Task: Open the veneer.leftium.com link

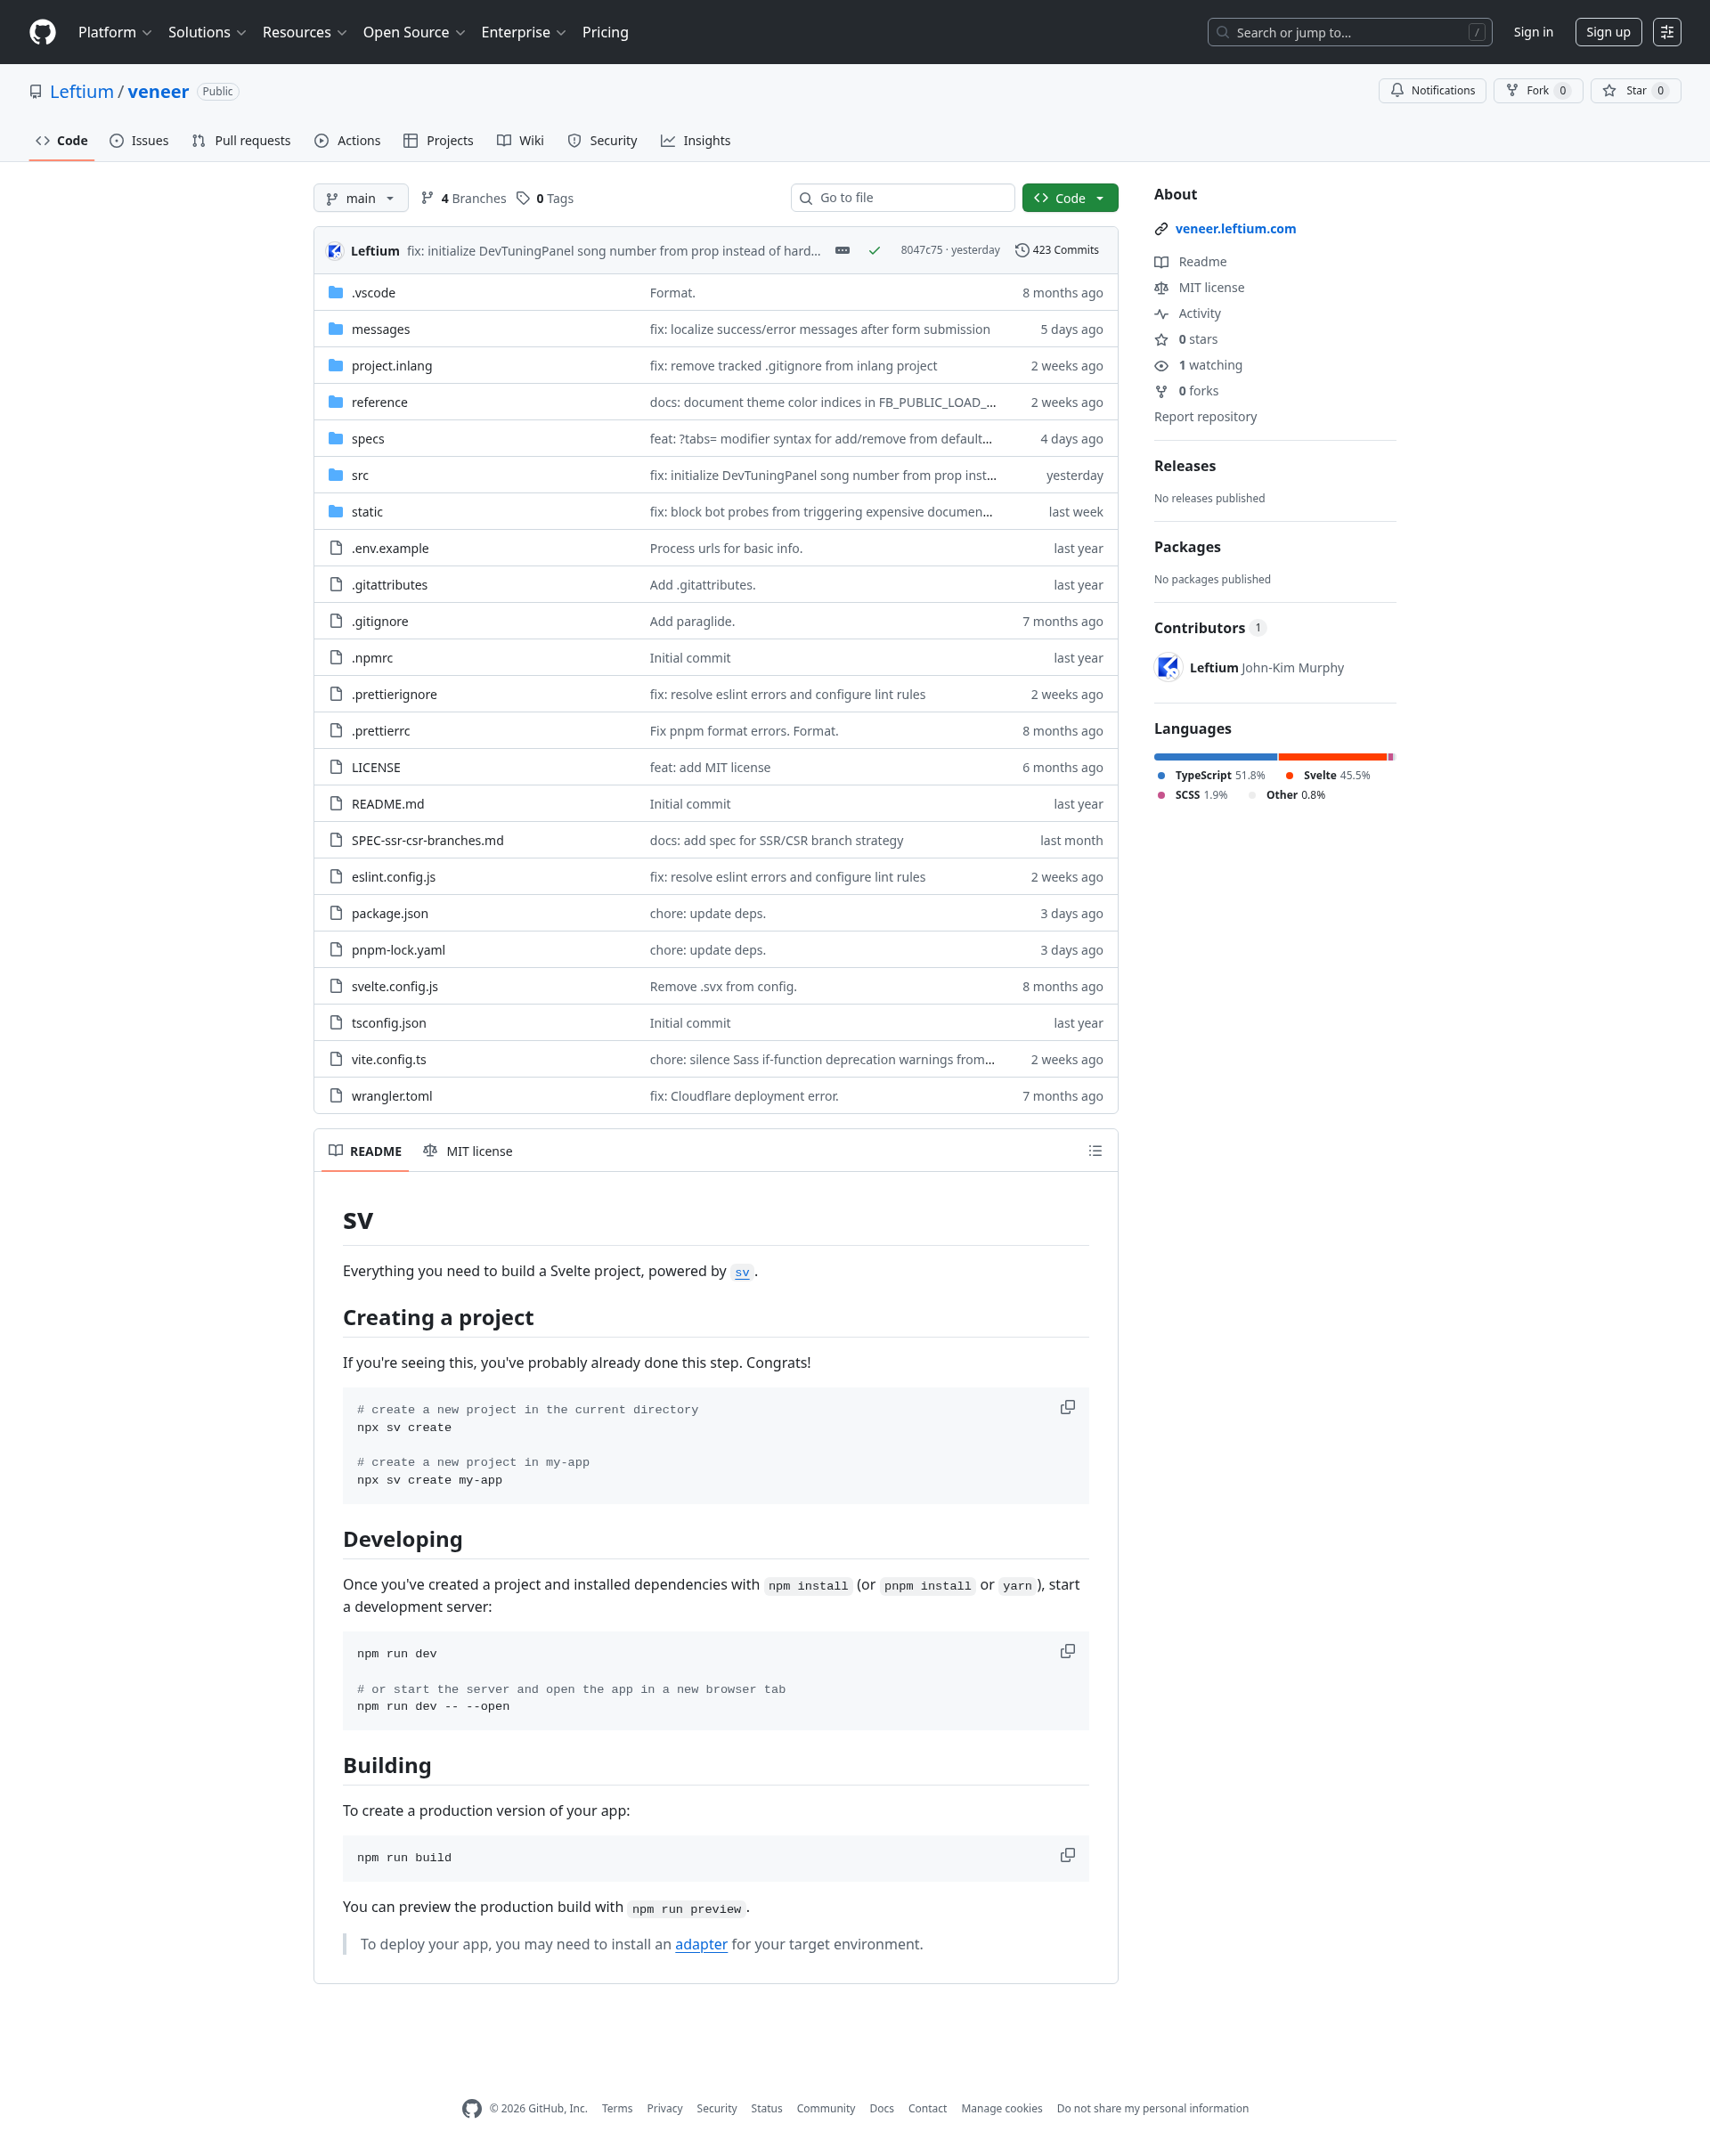Action: click(1235, 228)
